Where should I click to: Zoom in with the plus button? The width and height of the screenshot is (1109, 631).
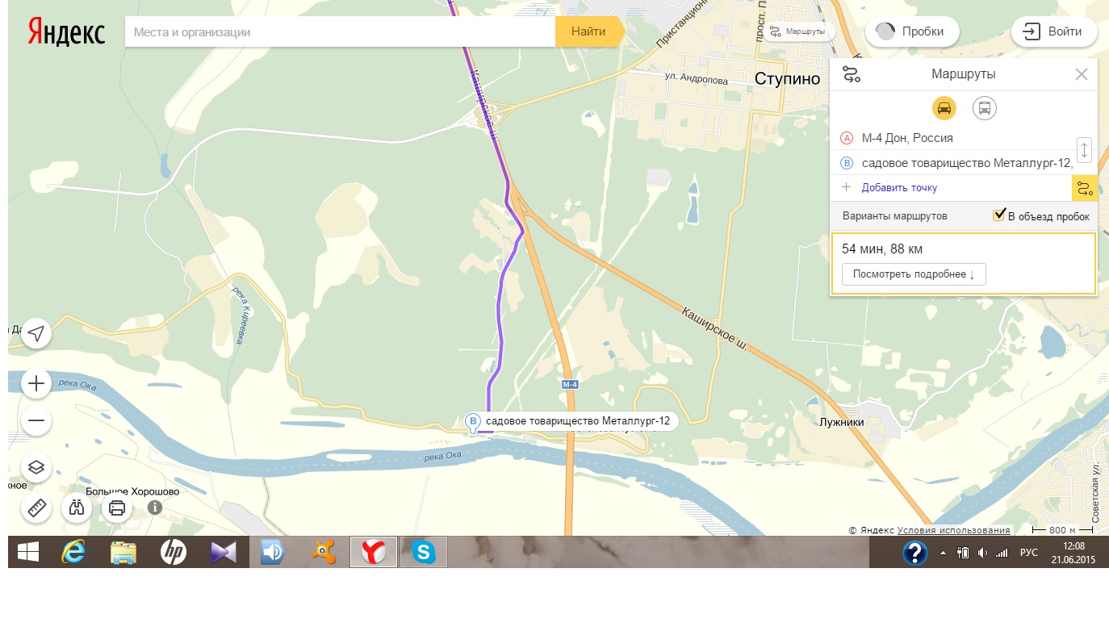[36, 383]
